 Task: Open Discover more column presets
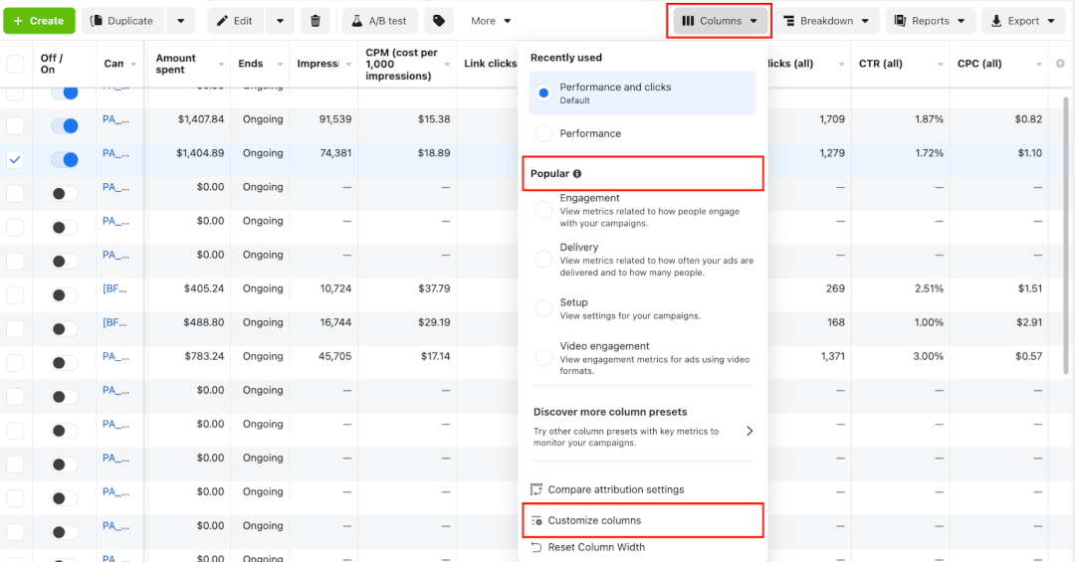[x=642, y=427]
